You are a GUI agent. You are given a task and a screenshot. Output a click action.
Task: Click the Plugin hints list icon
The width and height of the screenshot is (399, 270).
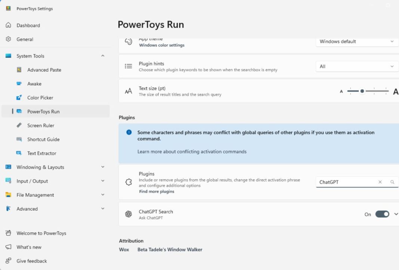(x=128, y=66)
